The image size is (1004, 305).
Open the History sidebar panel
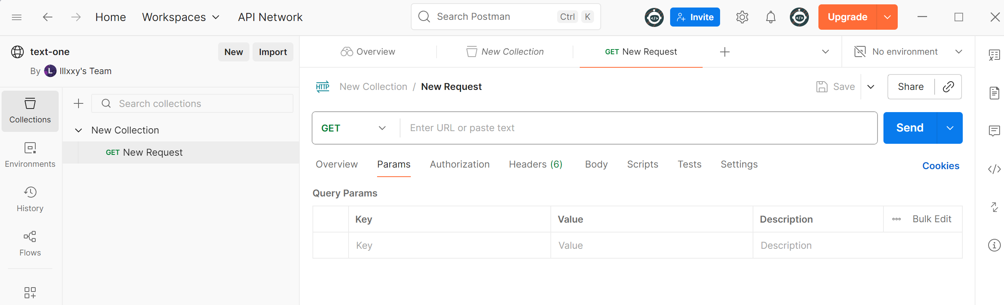(30, 200)
